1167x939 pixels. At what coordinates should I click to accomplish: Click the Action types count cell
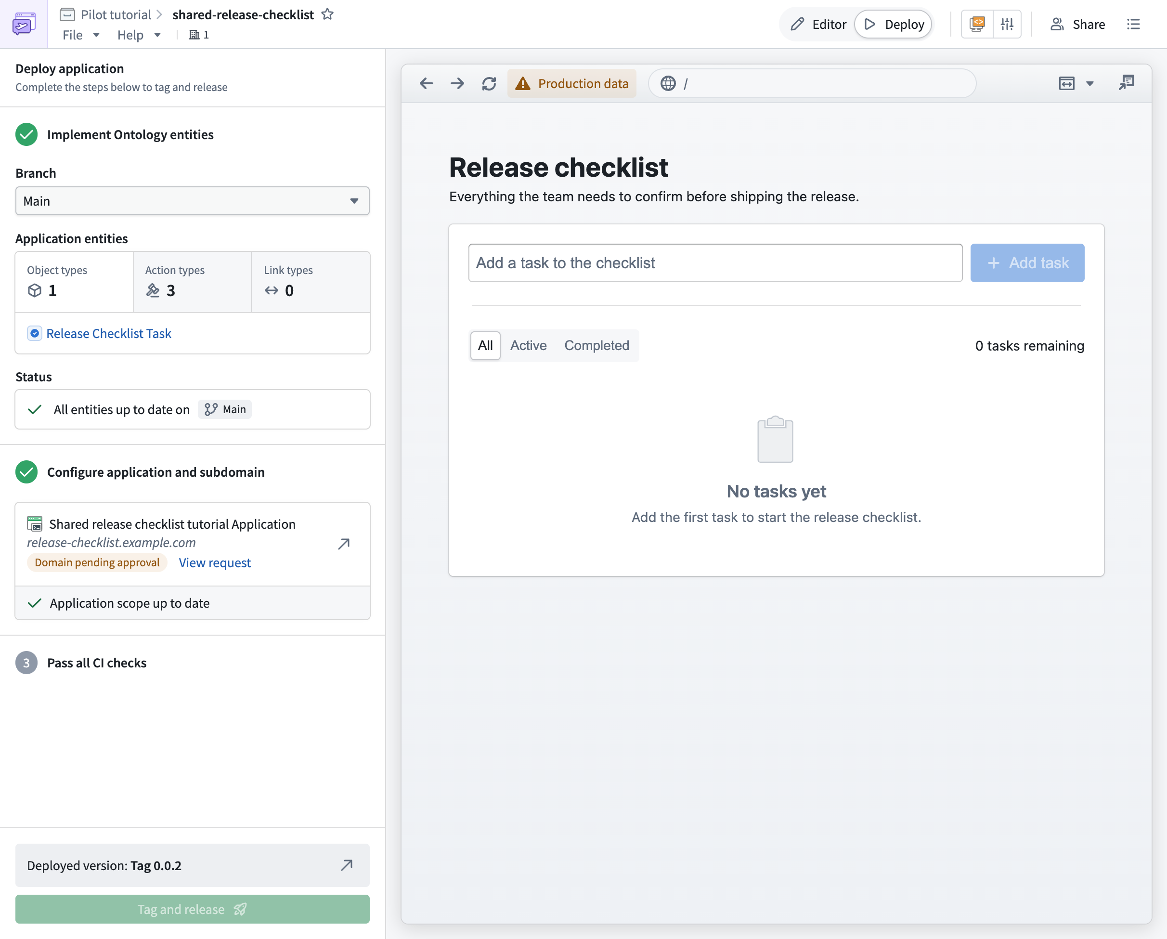click(192, 282)
